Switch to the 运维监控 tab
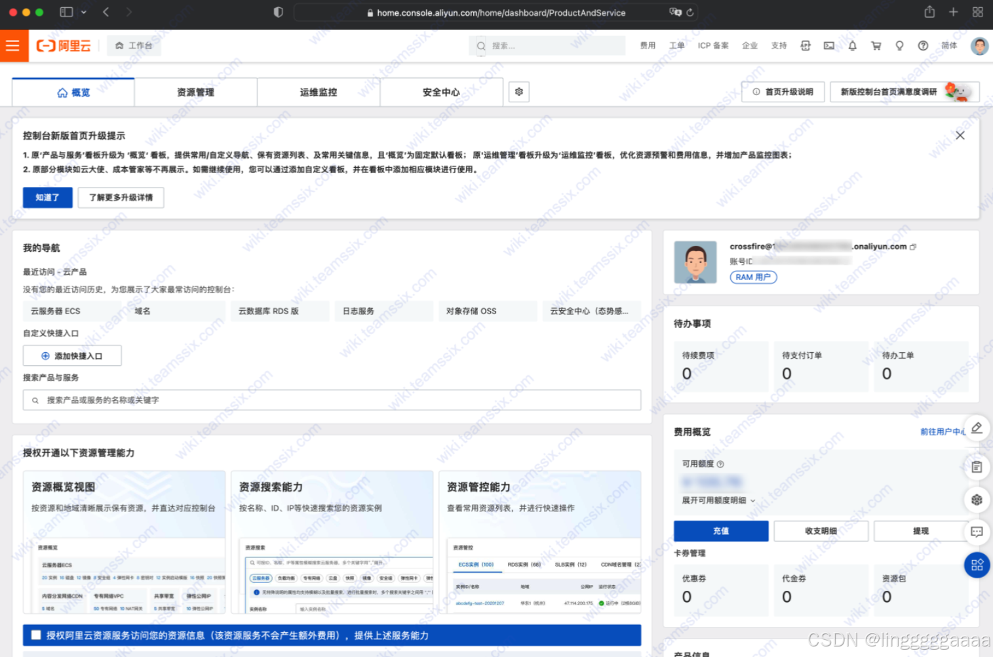Image resolution: width=993 pixels, height=657 pixels. (x=319, y=92)
